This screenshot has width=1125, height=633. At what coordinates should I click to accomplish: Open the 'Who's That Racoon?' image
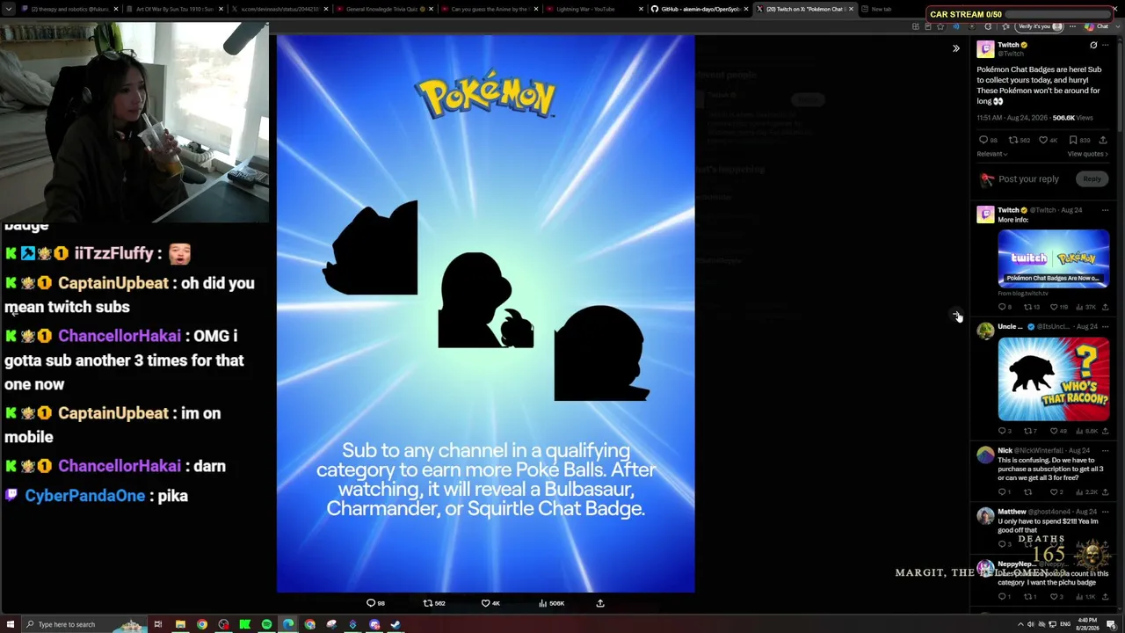pos(1053,379)
